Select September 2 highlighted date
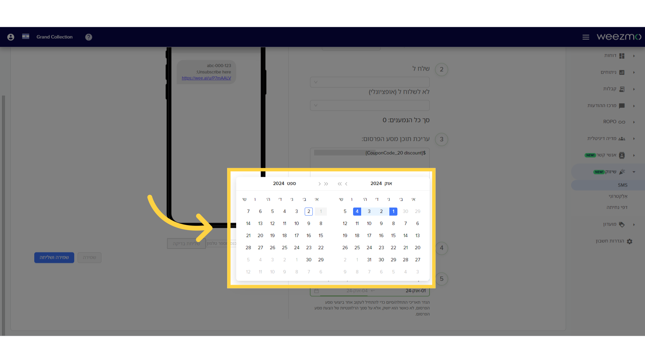645x363 pixels. click(x=309, y=211)
